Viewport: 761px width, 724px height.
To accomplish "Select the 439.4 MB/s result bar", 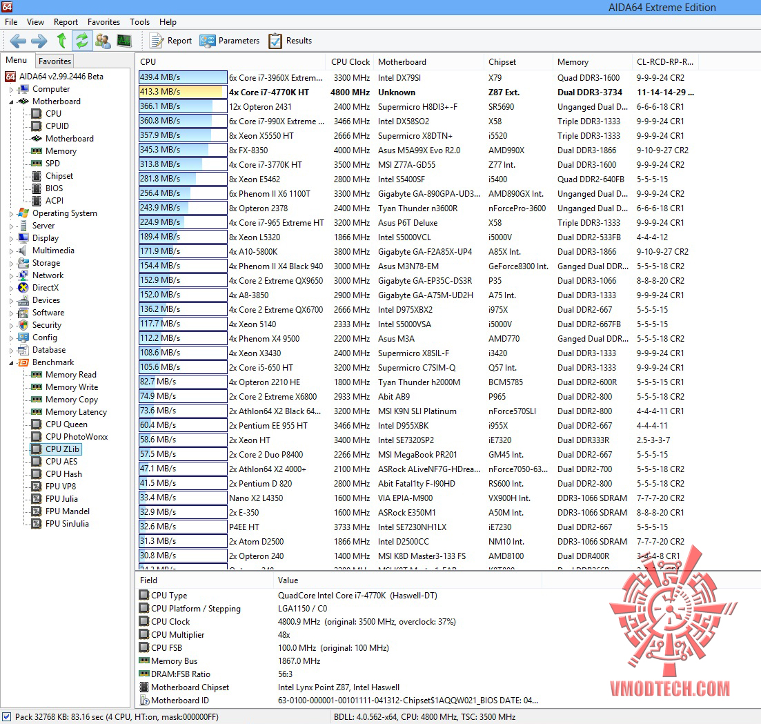I will click(x=183, y=77).
